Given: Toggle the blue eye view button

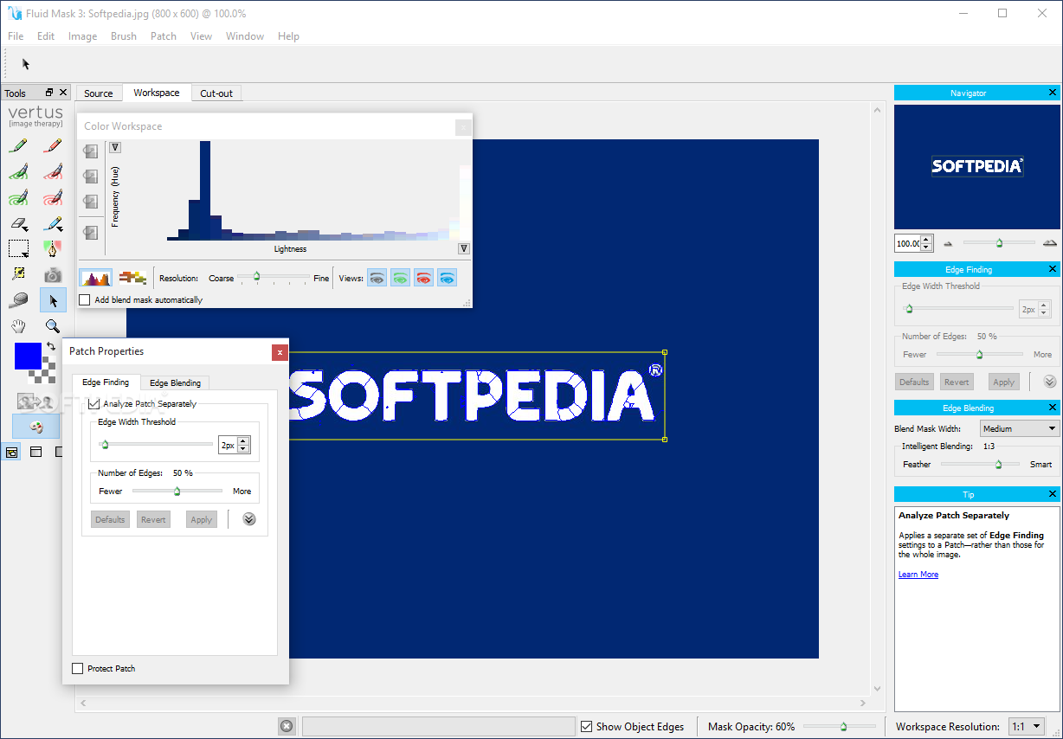Looking at the screenshot, I should (447, 278).
